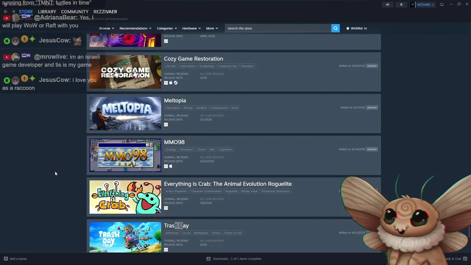Open Everything is Crab title link
471x265 pixels.
pyautogui.click(x=228, y=184)
